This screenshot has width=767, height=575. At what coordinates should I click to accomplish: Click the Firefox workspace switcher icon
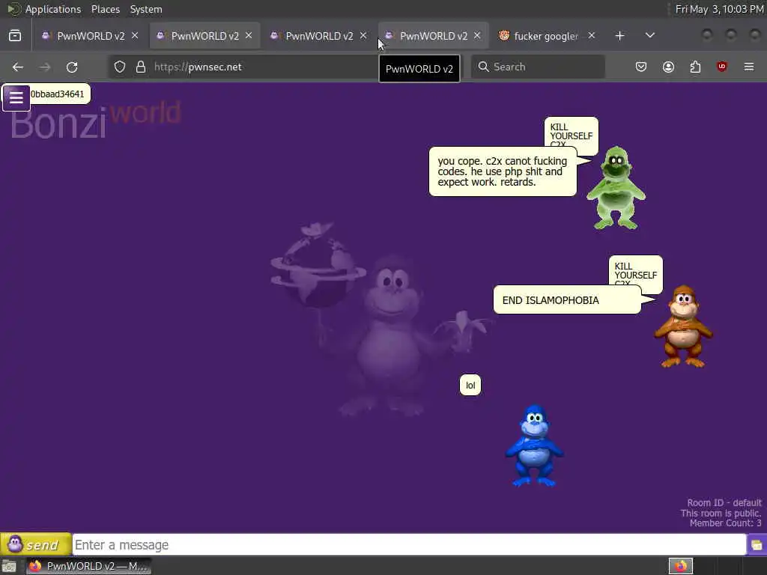(x=681, y=566)
